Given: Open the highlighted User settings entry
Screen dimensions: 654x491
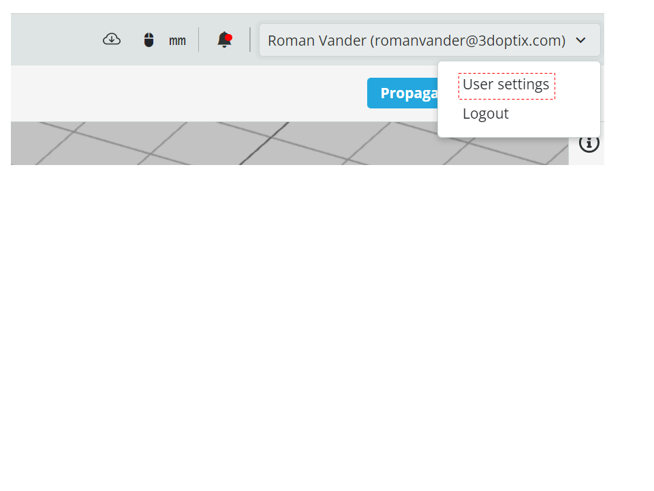Looking at the screenshot, I should [506, 86].
